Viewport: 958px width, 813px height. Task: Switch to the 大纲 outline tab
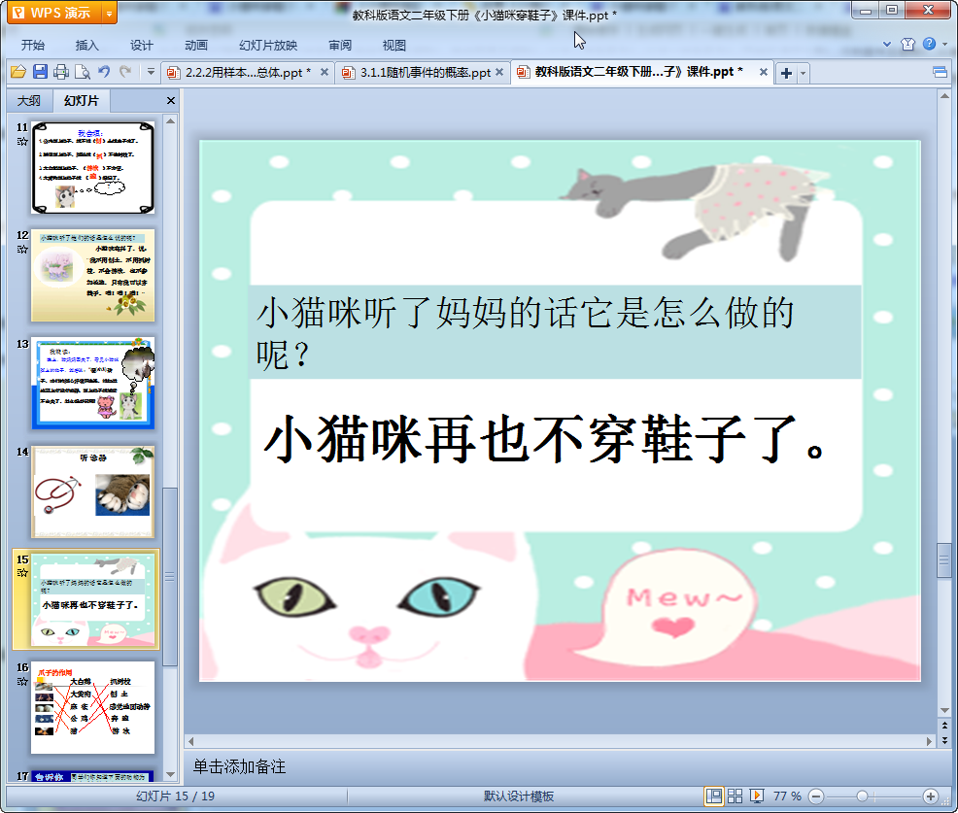[29, 101]
